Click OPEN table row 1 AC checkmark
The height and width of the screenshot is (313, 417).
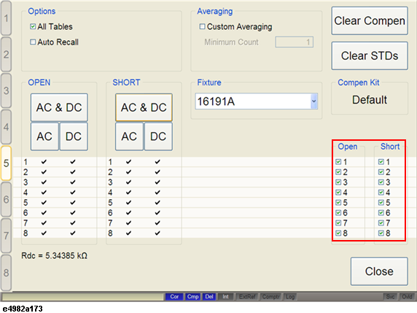click(44, 161)
